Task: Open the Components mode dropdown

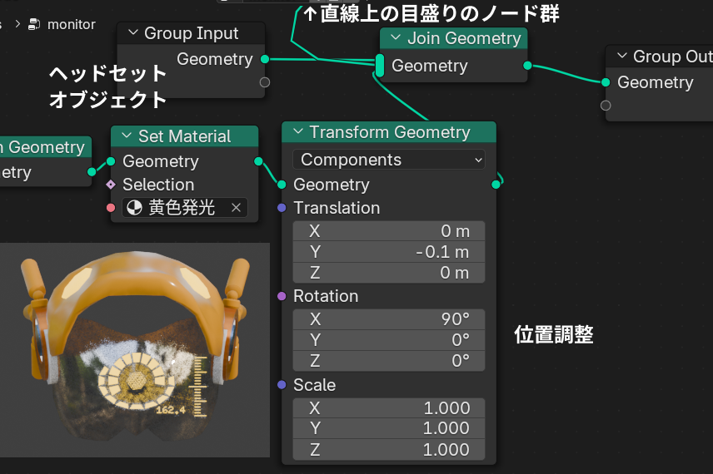Action: point(388,160)
